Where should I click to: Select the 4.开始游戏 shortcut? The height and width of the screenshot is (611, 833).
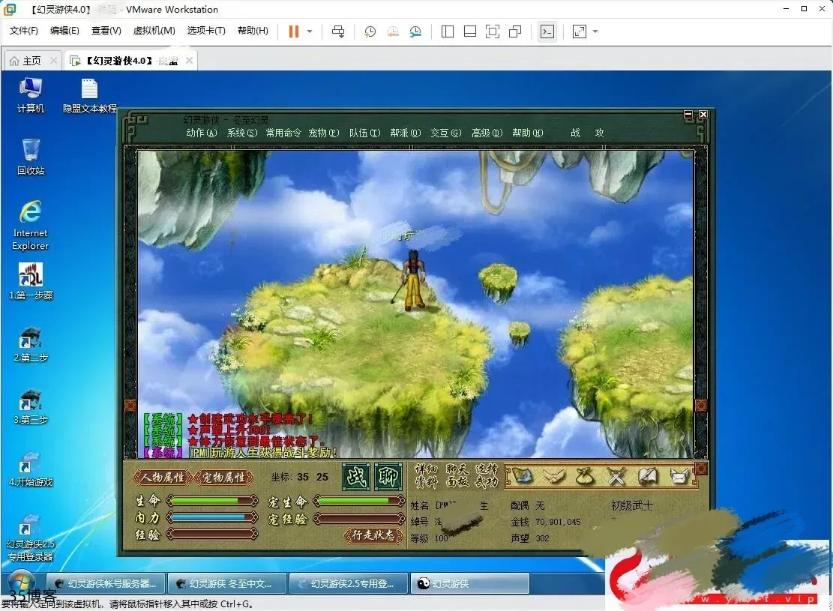click(x=30, y=469)
